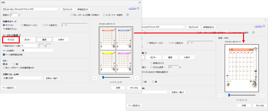
Task: Choose ページ指定(G) radio in rear dialog
Action: click(x=170, y=43)
